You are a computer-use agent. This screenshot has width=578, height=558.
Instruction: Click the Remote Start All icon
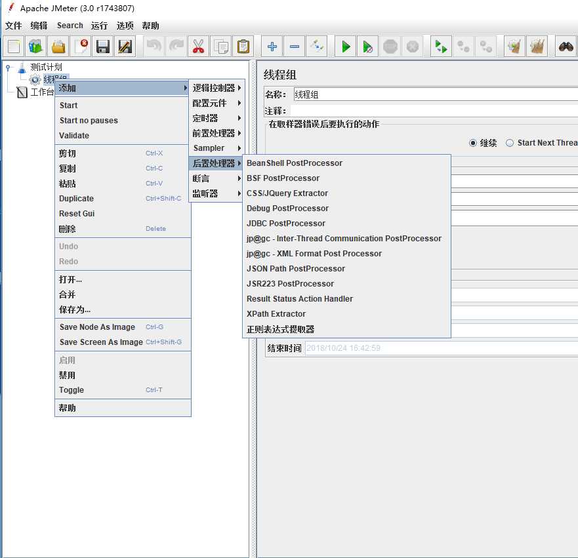point(441,47)
